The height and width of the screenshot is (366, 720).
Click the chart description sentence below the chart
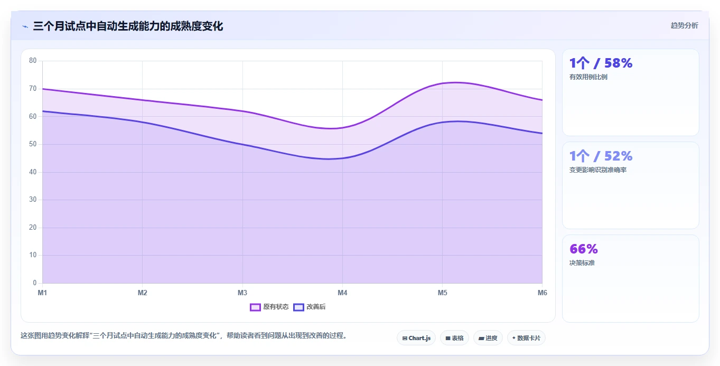pos(183,335)
